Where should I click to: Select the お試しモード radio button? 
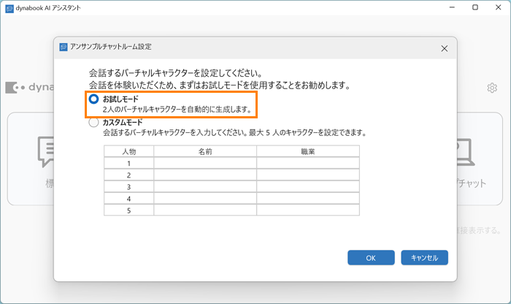pos(93,99)
